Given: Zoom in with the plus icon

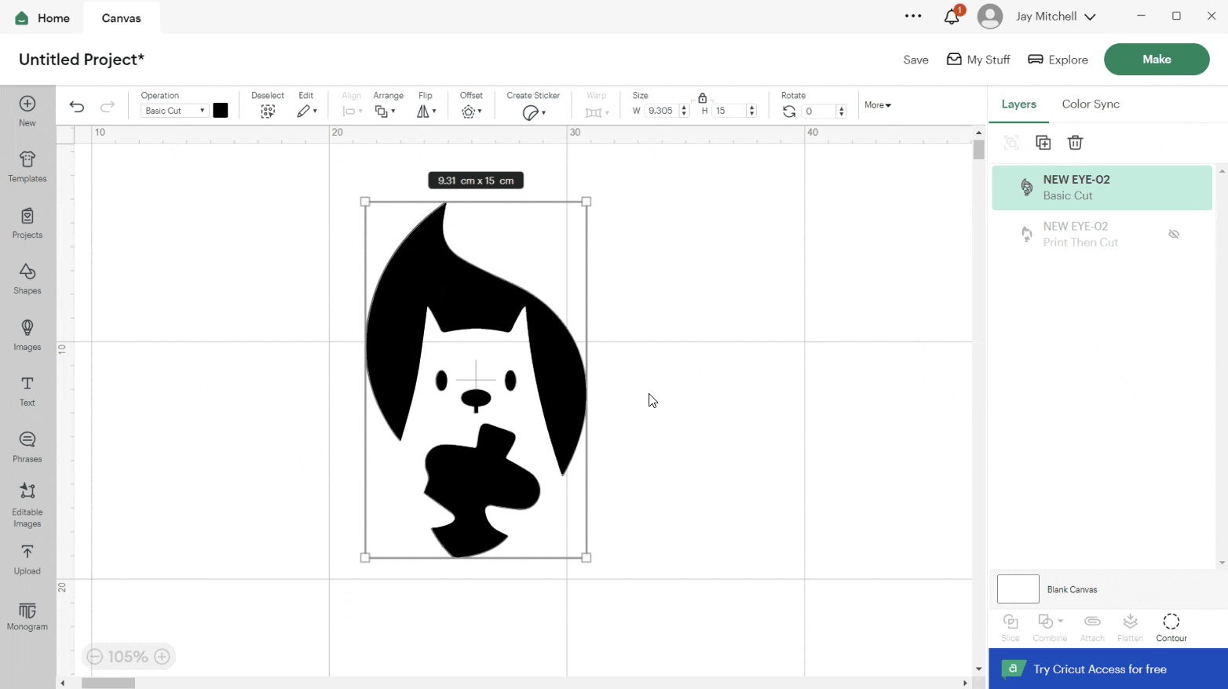Looking at the screenshot, I should 163,657.
